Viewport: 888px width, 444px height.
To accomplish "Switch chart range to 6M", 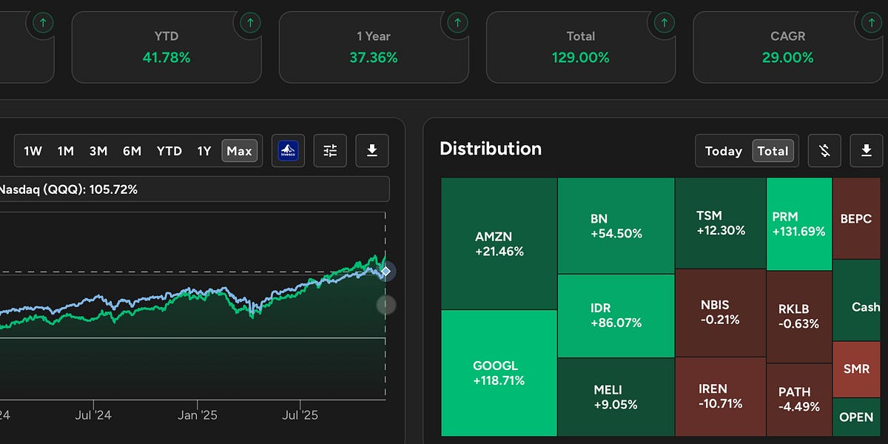I will [132, 151].
